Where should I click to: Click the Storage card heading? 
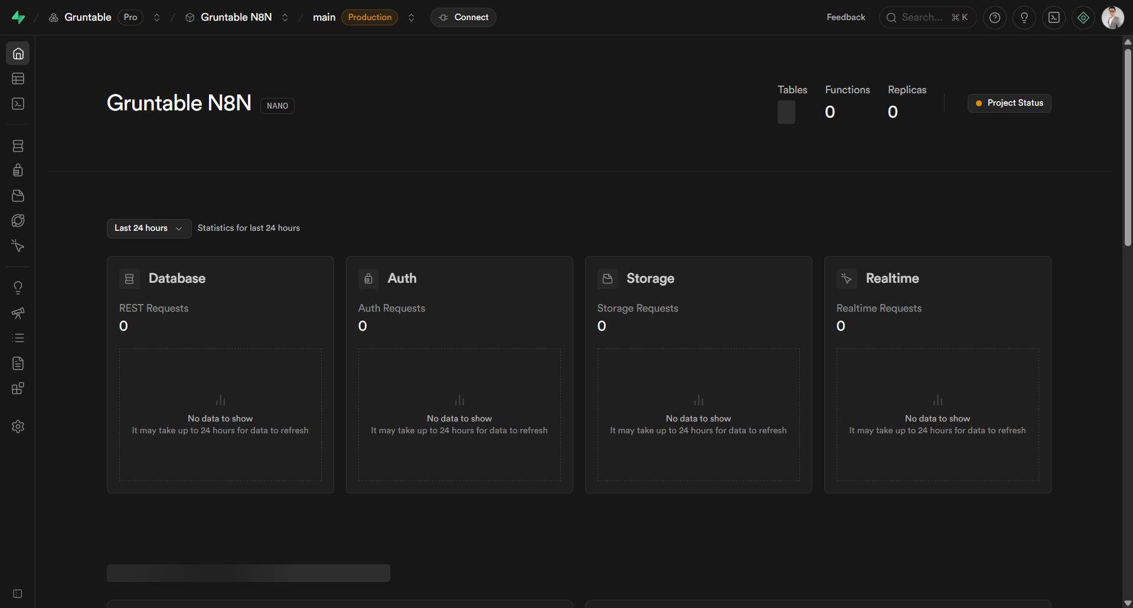(x=650, y=279)
